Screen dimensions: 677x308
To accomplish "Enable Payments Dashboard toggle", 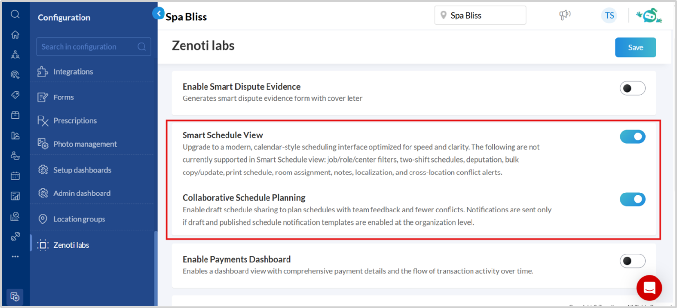I will coord(633,261).
